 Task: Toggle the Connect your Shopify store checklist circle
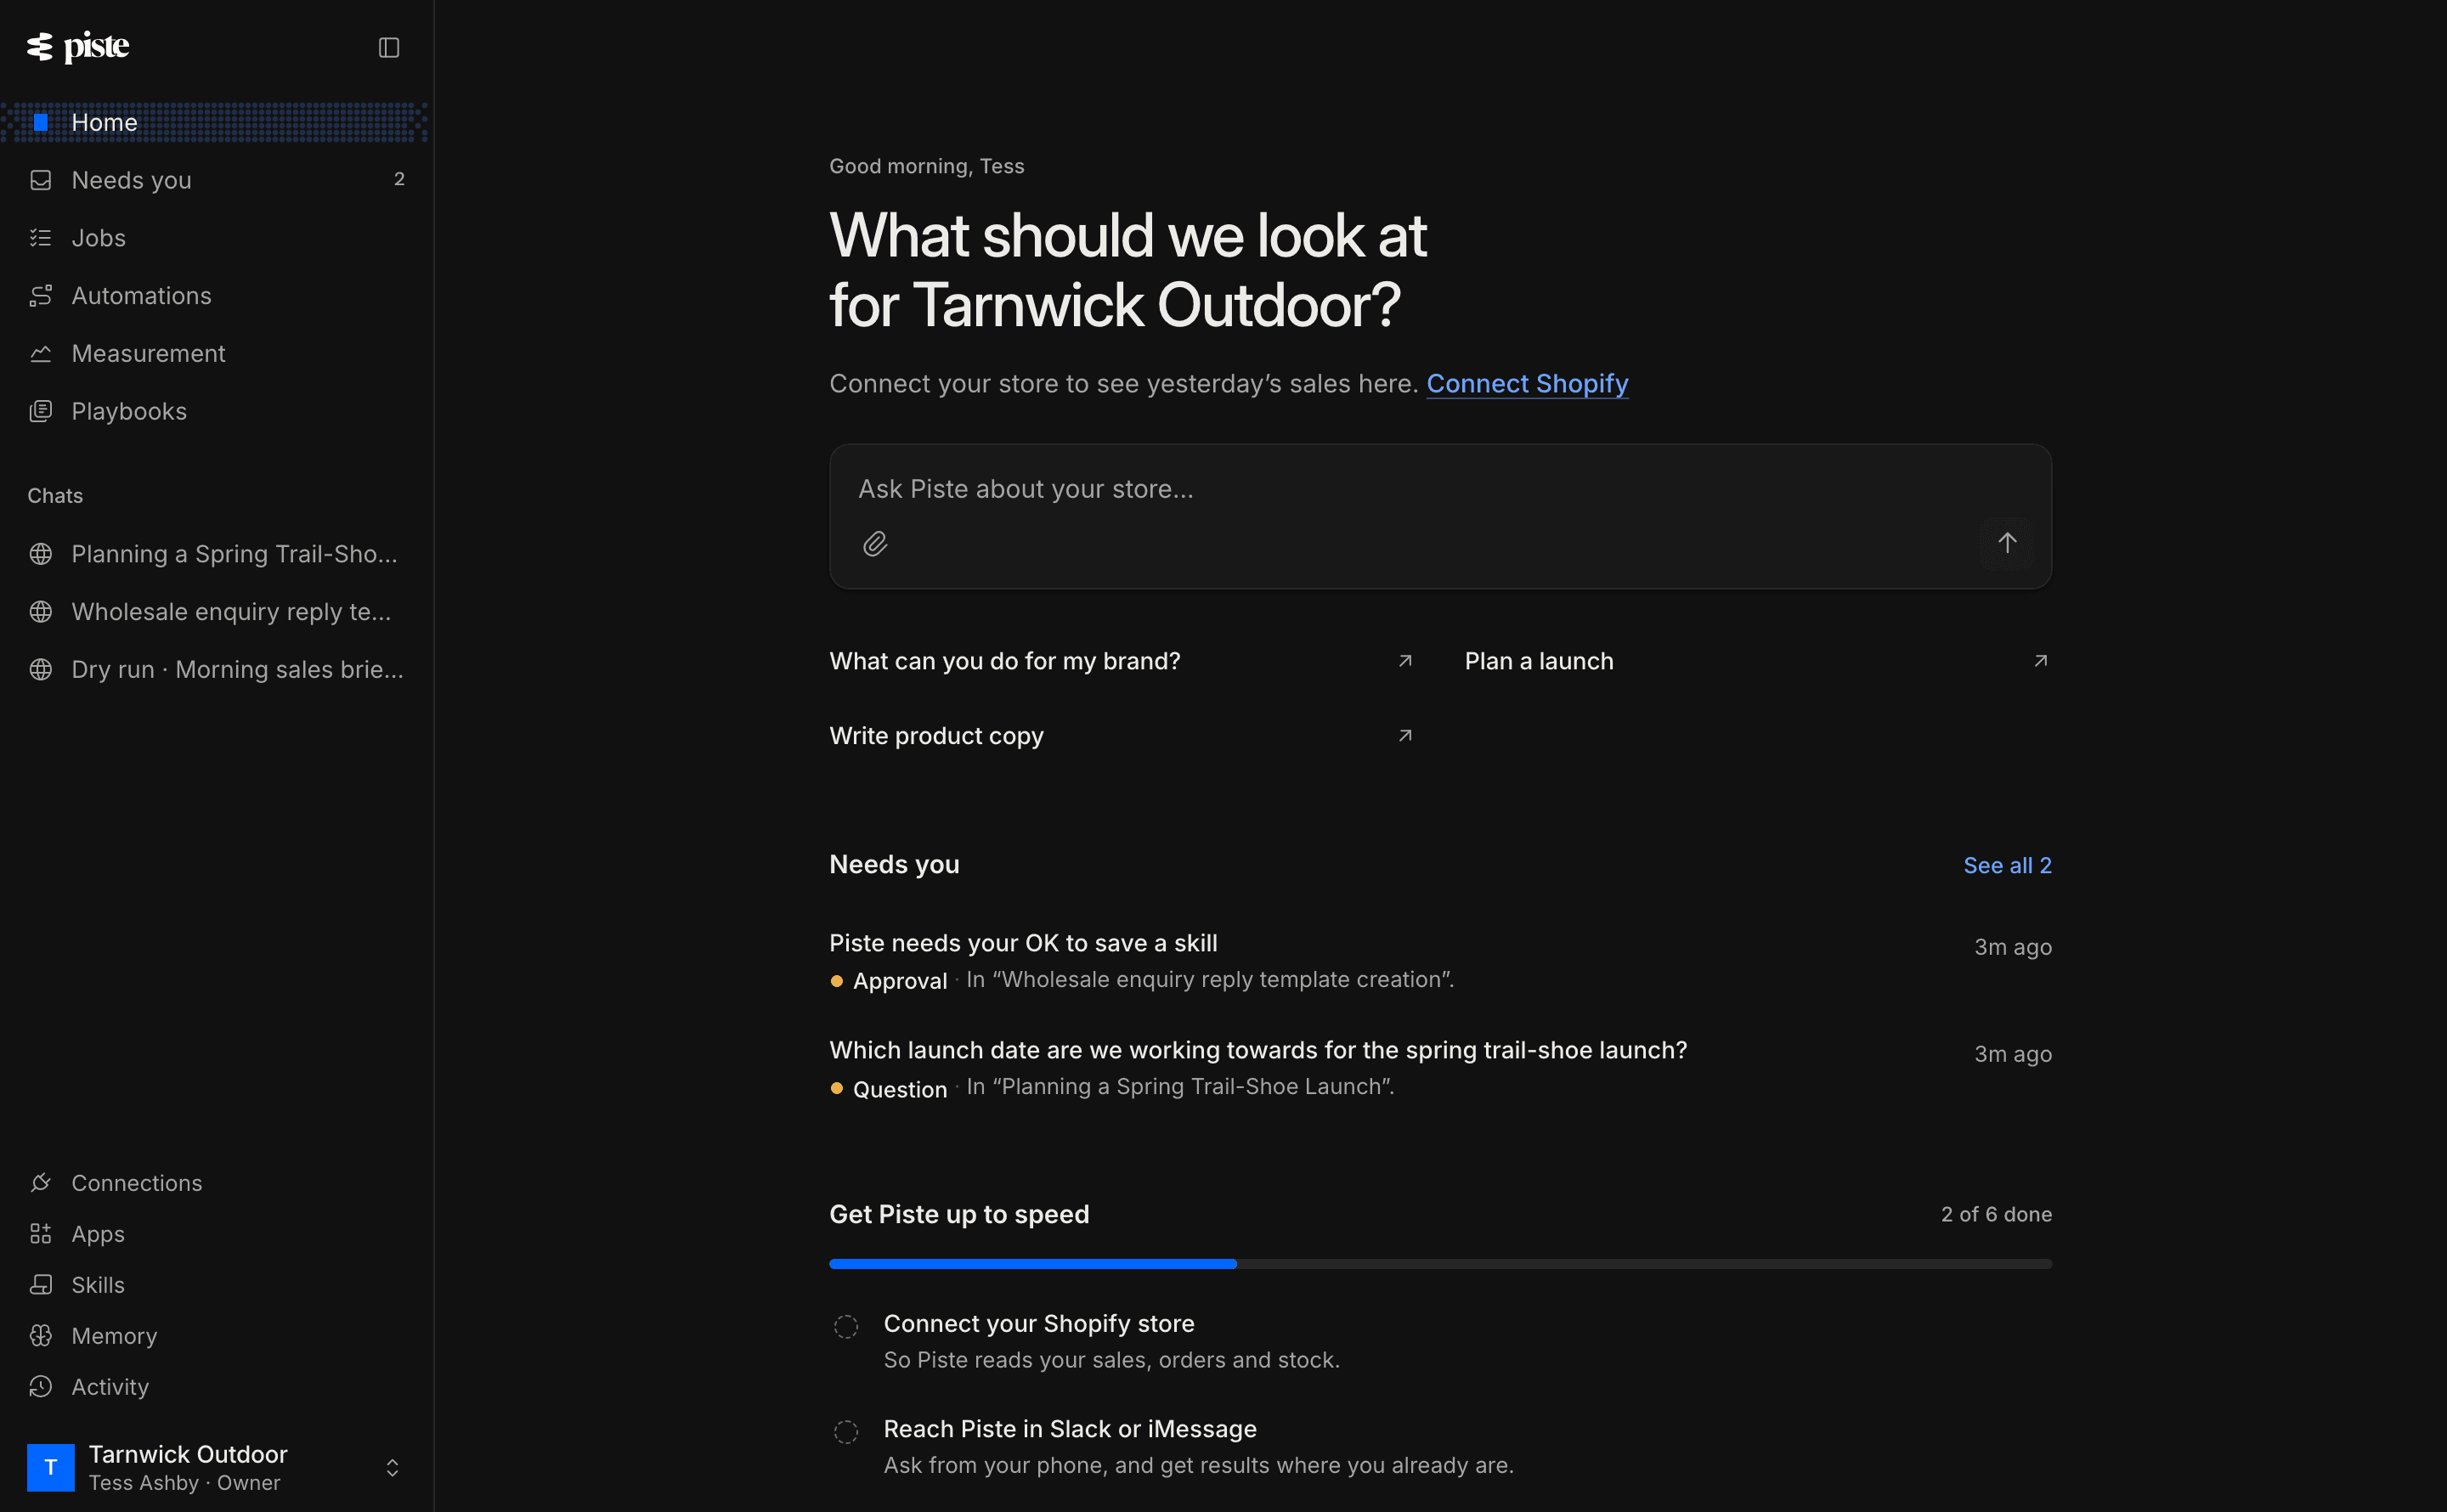pyautogui.click(x=846, y=1327)
